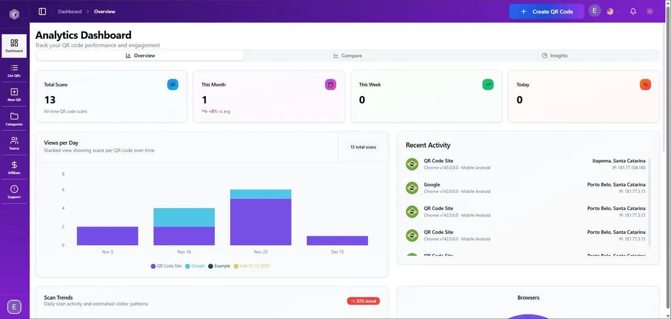Collapse the sidebar using the panel toggle
Screen dimensions: 671x319
click(42, 11)
